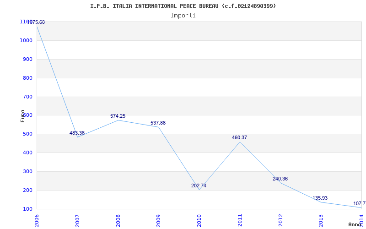Click the 900 y-axis tick label
The image size is (366, 229).
[x=28, y=60]
